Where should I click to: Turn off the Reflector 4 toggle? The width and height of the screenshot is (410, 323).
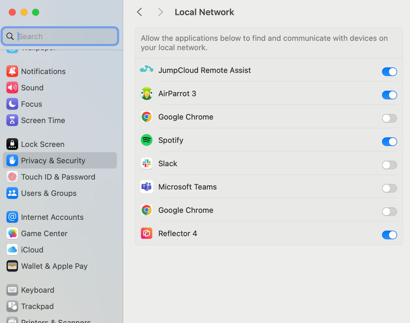[x=389, y=235]
